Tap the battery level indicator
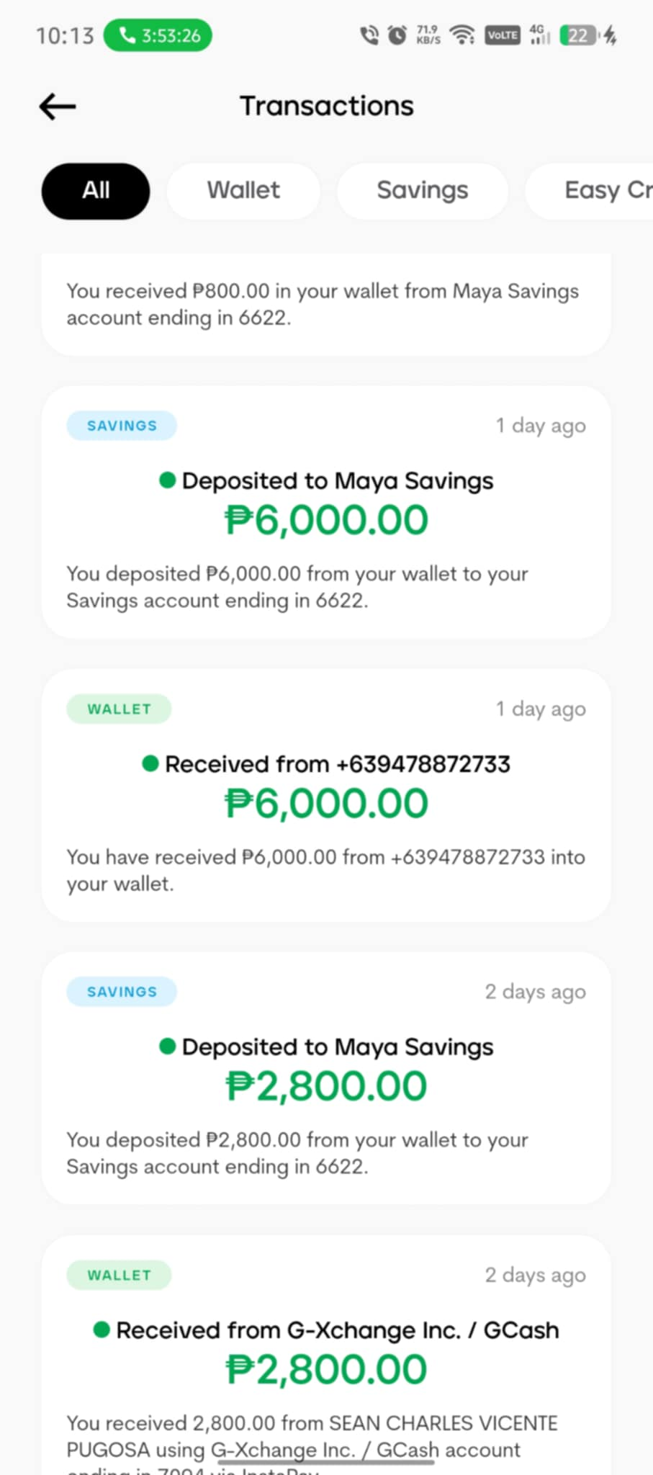 [x=578, y=35]
